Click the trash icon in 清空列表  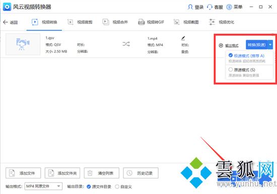click(90, 173)
